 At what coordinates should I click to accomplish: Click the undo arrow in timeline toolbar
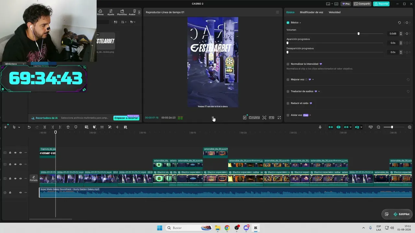coord(29,127)
